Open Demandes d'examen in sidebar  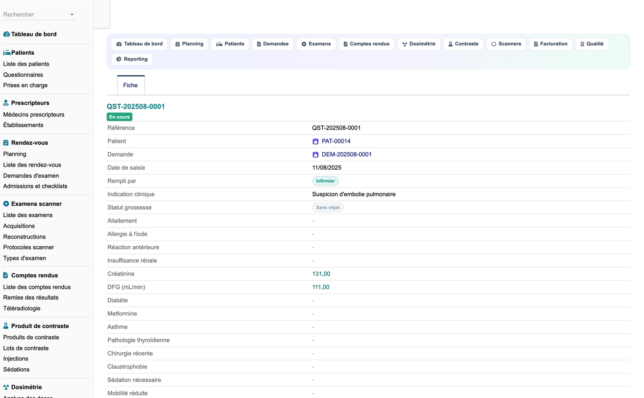(31, 176)
